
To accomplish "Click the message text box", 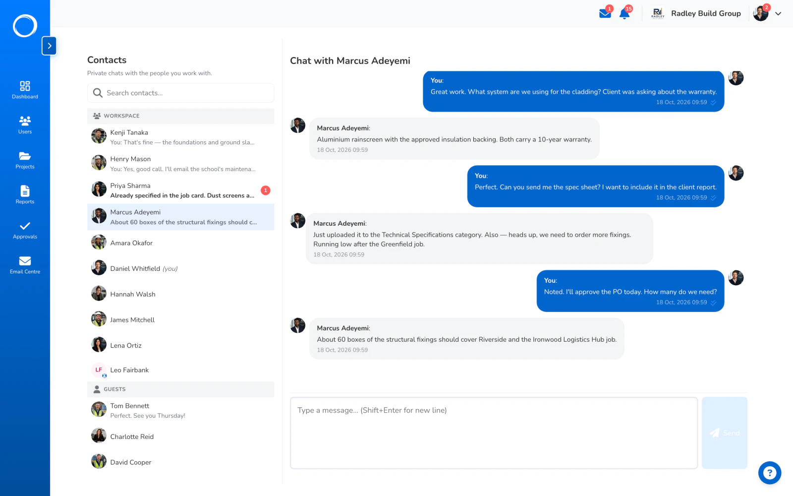I will click(x=494, y=433).
